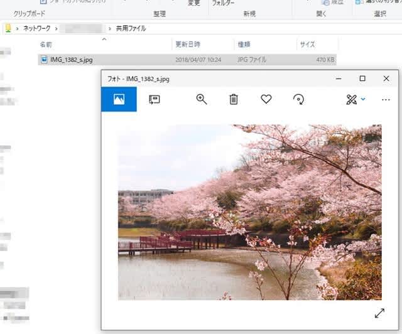402x334 pixels.
Task: Click chevron before ネットワーク in address bar
Action: point(18,29)
